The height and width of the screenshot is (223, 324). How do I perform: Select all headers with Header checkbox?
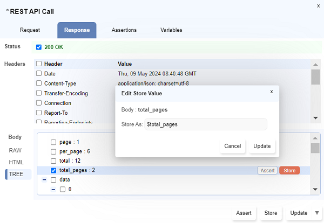tap(39, 64)
